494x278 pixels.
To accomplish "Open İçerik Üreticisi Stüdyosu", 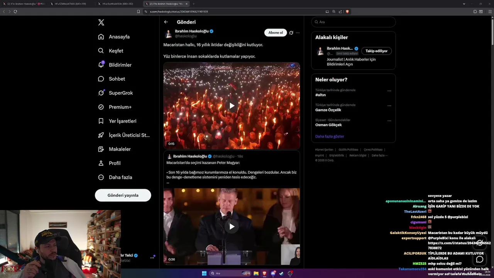I will click(x=123, y=135).
